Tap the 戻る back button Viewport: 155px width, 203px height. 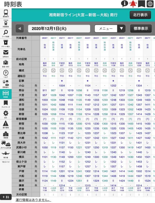point(6,197)
